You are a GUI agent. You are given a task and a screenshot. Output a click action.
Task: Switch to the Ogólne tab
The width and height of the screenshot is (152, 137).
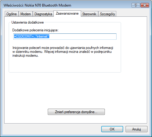12,14
